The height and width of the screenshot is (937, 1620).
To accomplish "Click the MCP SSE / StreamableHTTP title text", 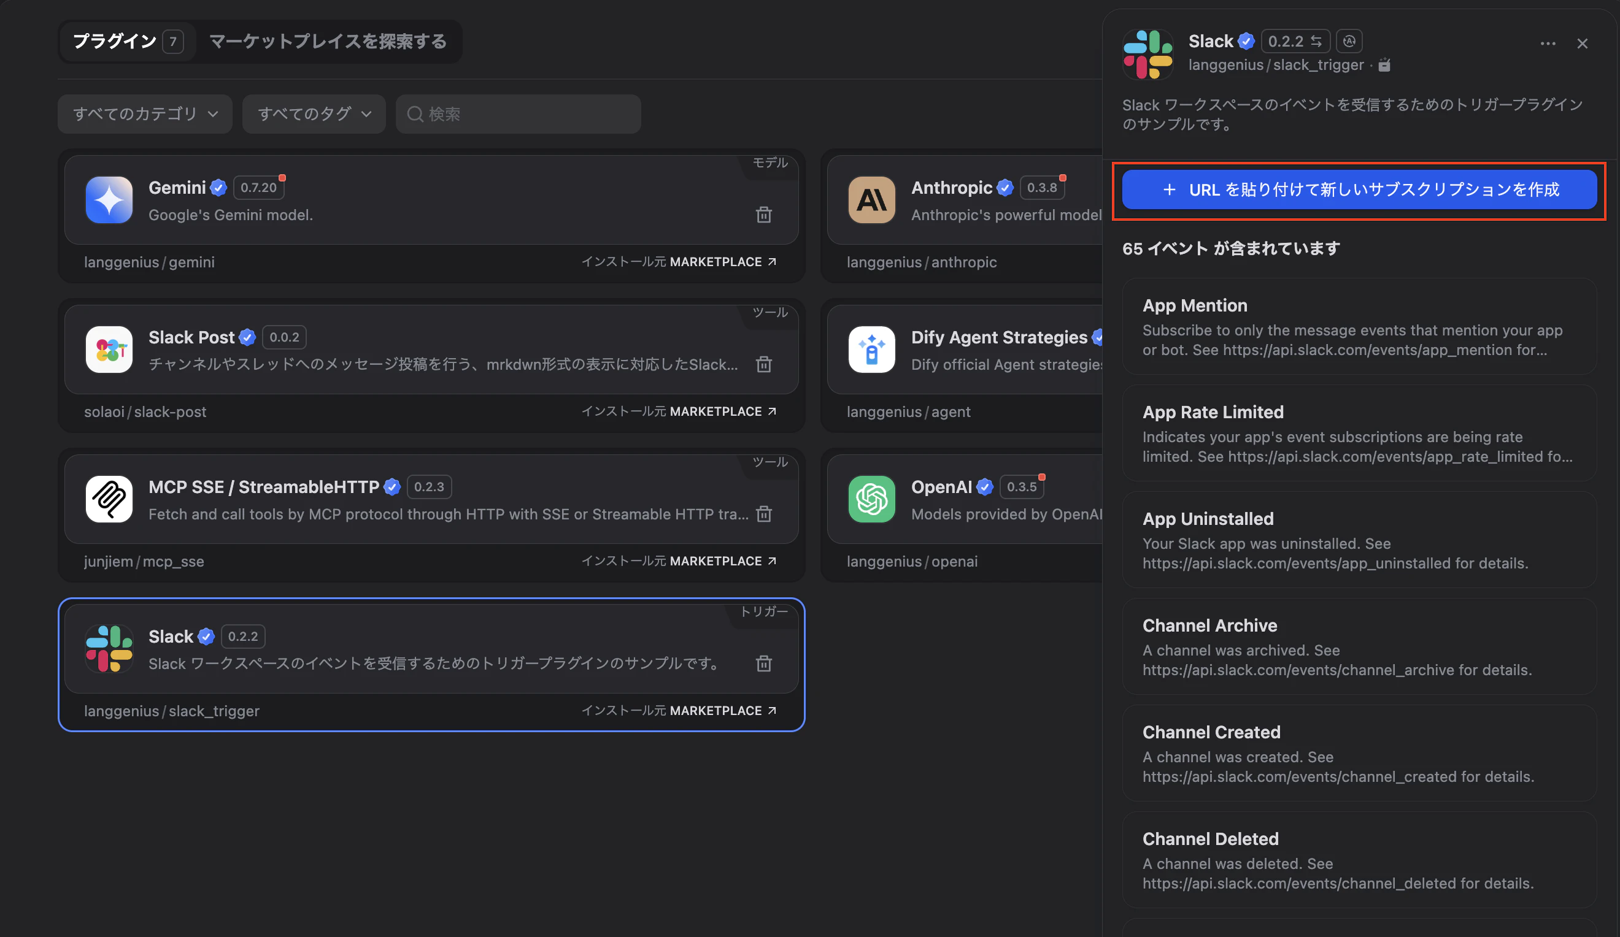I will (264, 487).
